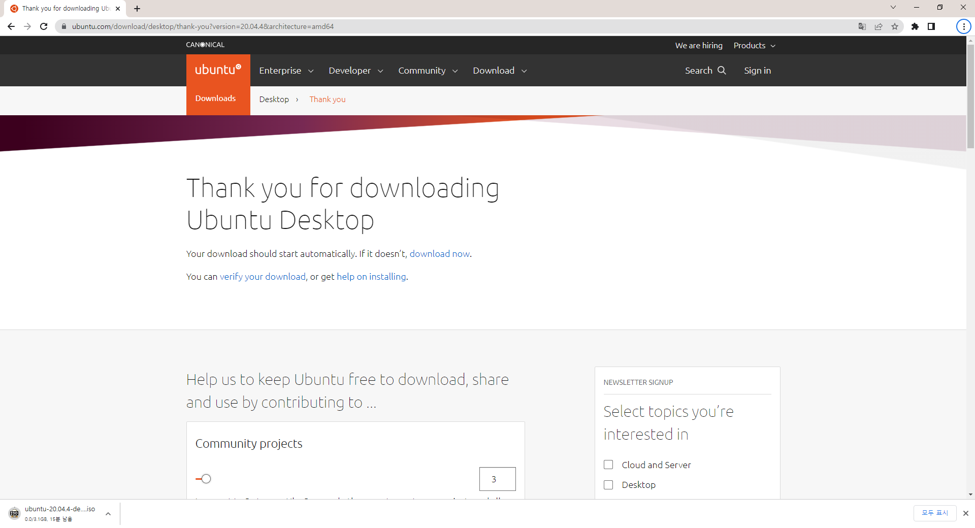The image size is (975, 528).
Task: Open the downloaded ISO file icon
Action: (14, 513)
